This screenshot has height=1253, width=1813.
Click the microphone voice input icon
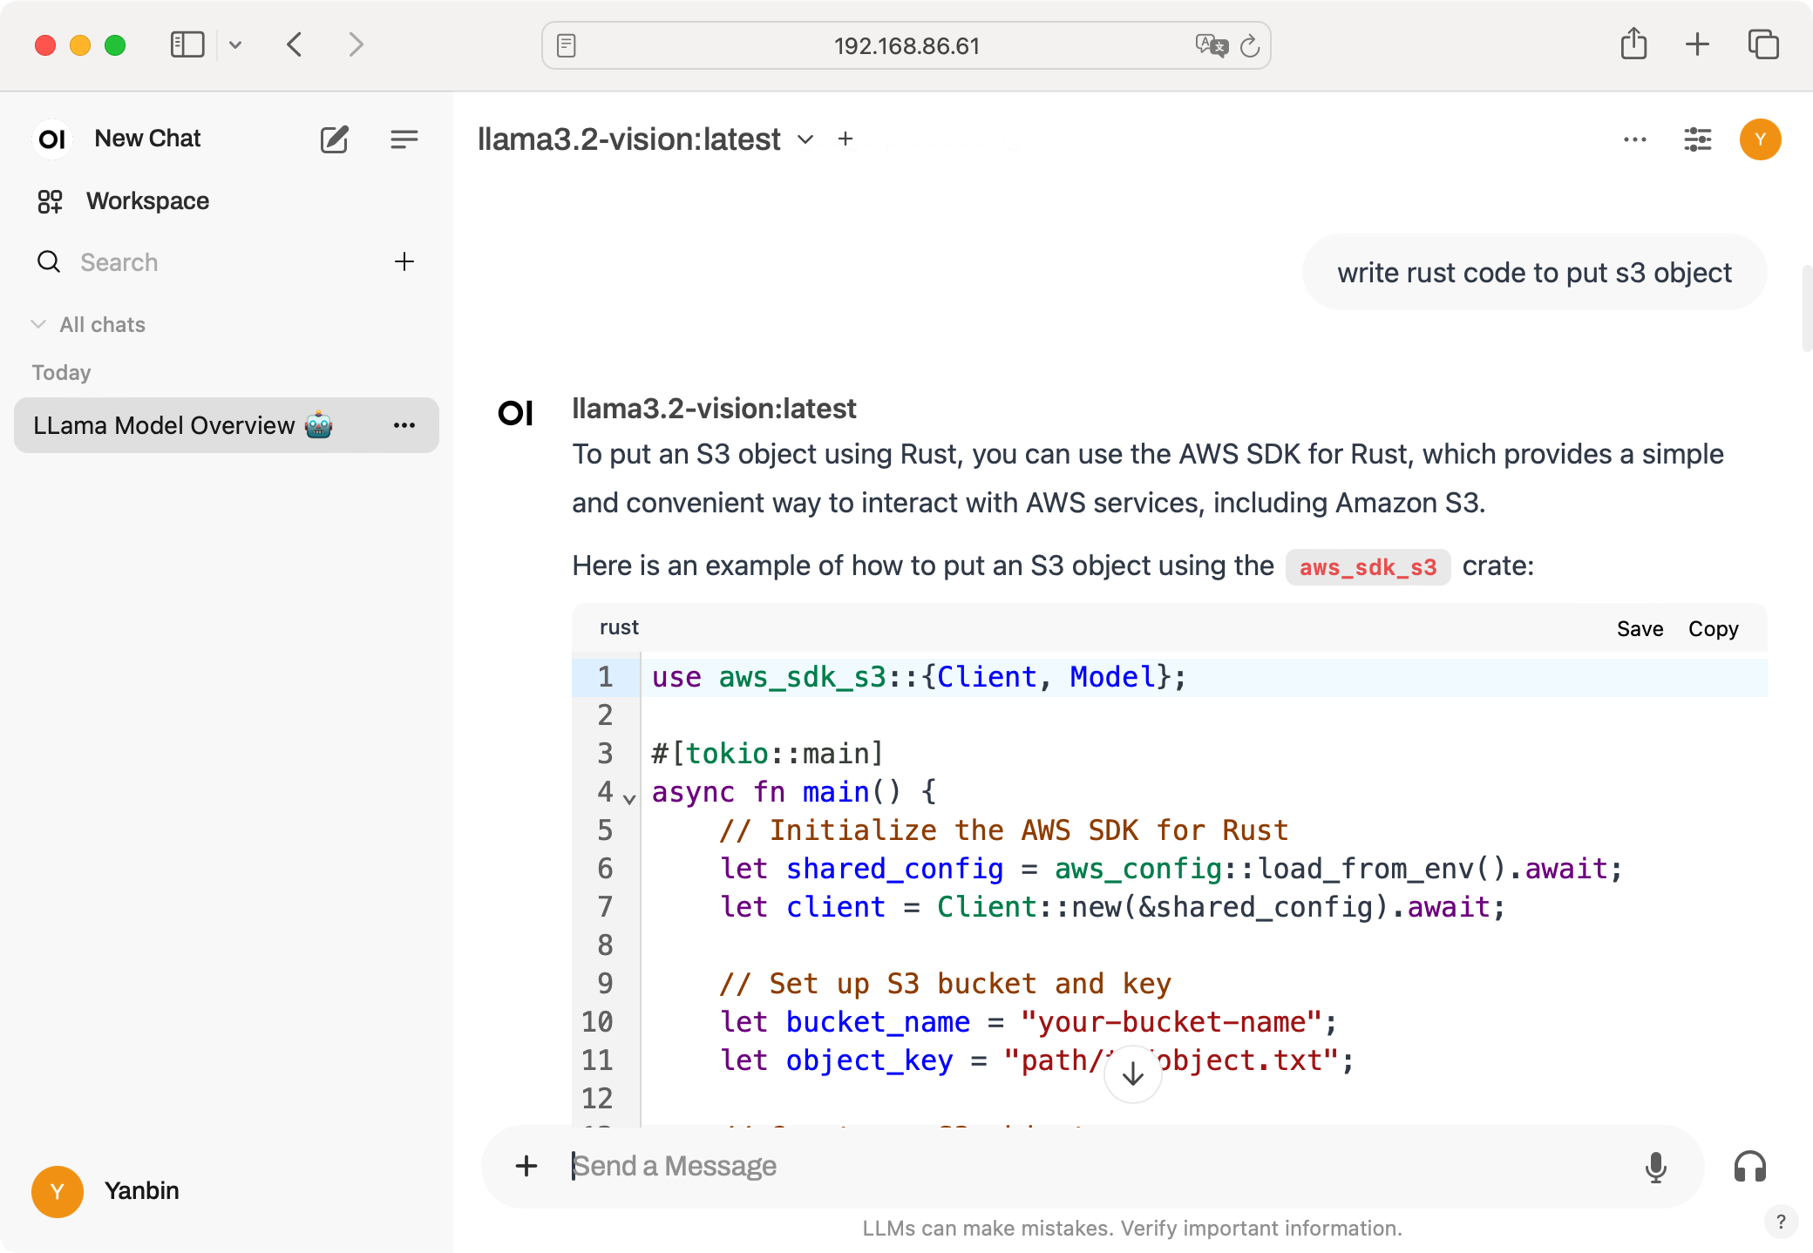(1655, 1167)
